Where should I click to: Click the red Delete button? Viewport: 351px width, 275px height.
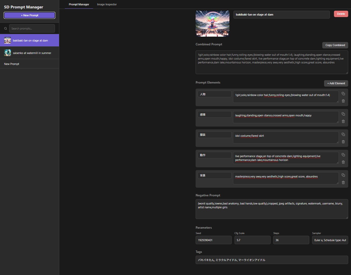click(341, 14)
